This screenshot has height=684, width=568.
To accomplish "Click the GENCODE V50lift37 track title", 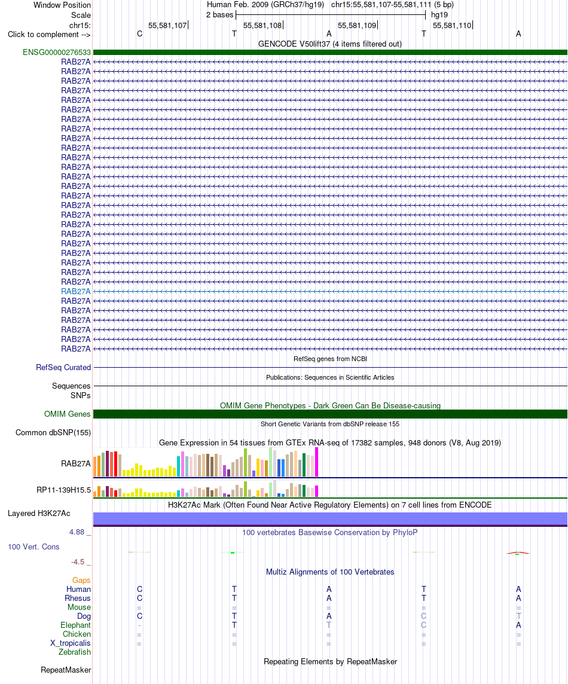I will pyautogui.click(x=330, y=44).
